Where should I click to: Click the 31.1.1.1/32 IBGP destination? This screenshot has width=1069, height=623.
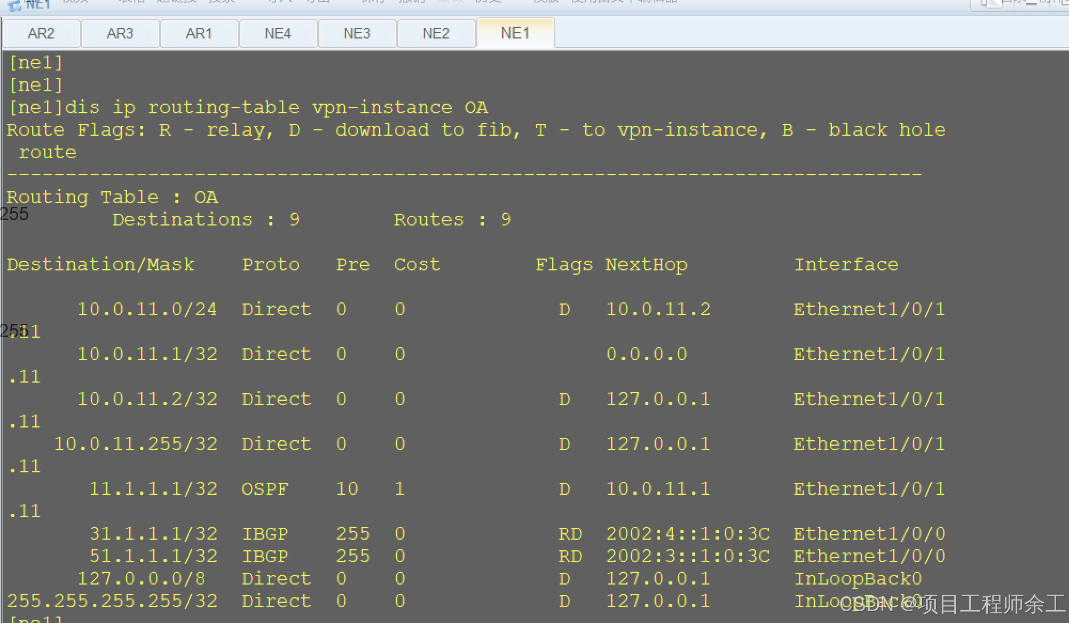coord(153,534)
